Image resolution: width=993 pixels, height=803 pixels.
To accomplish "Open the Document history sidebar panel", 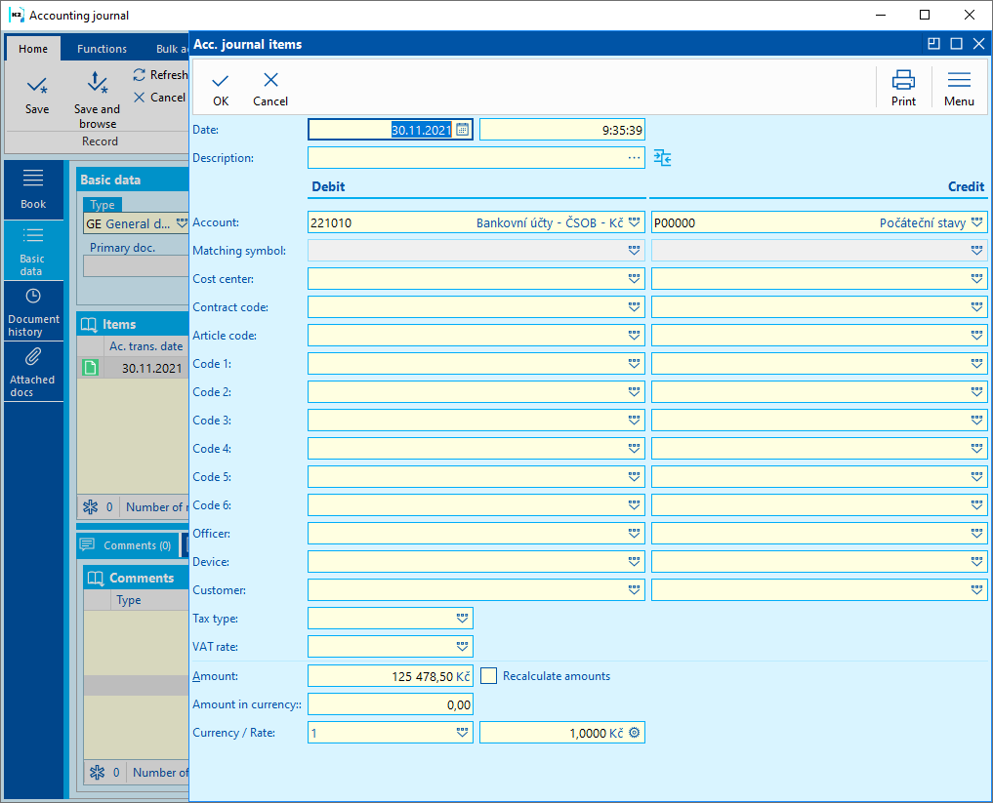I will pos(33,312).
